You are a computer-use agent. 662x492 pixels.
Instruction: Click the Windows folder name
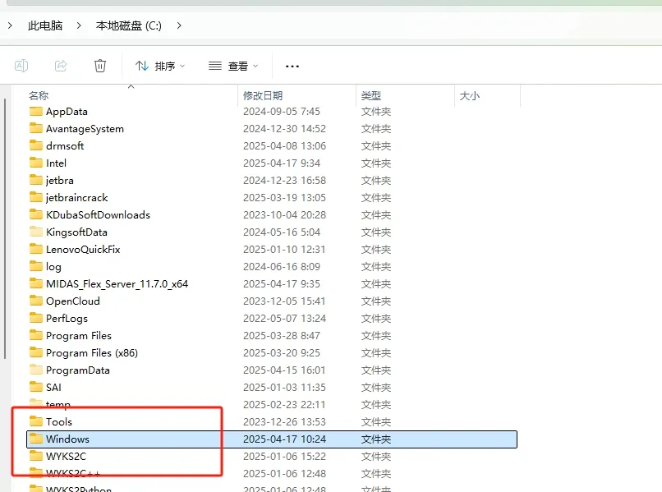(67, 439)
